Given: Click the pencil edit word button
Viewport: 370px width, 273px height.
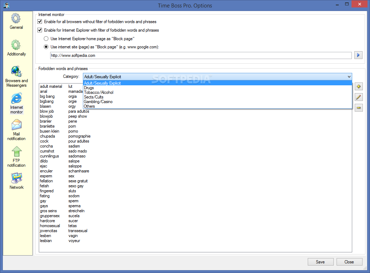Looking at the screenshot, I should click(x=359, y=97).
